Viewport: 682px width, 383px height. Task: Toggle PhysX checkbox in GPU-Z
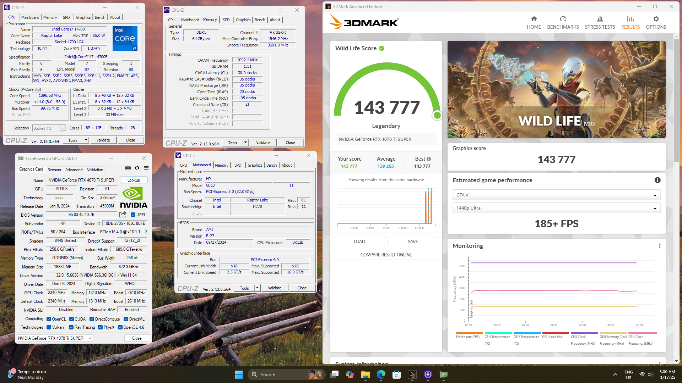click(100, 327)
